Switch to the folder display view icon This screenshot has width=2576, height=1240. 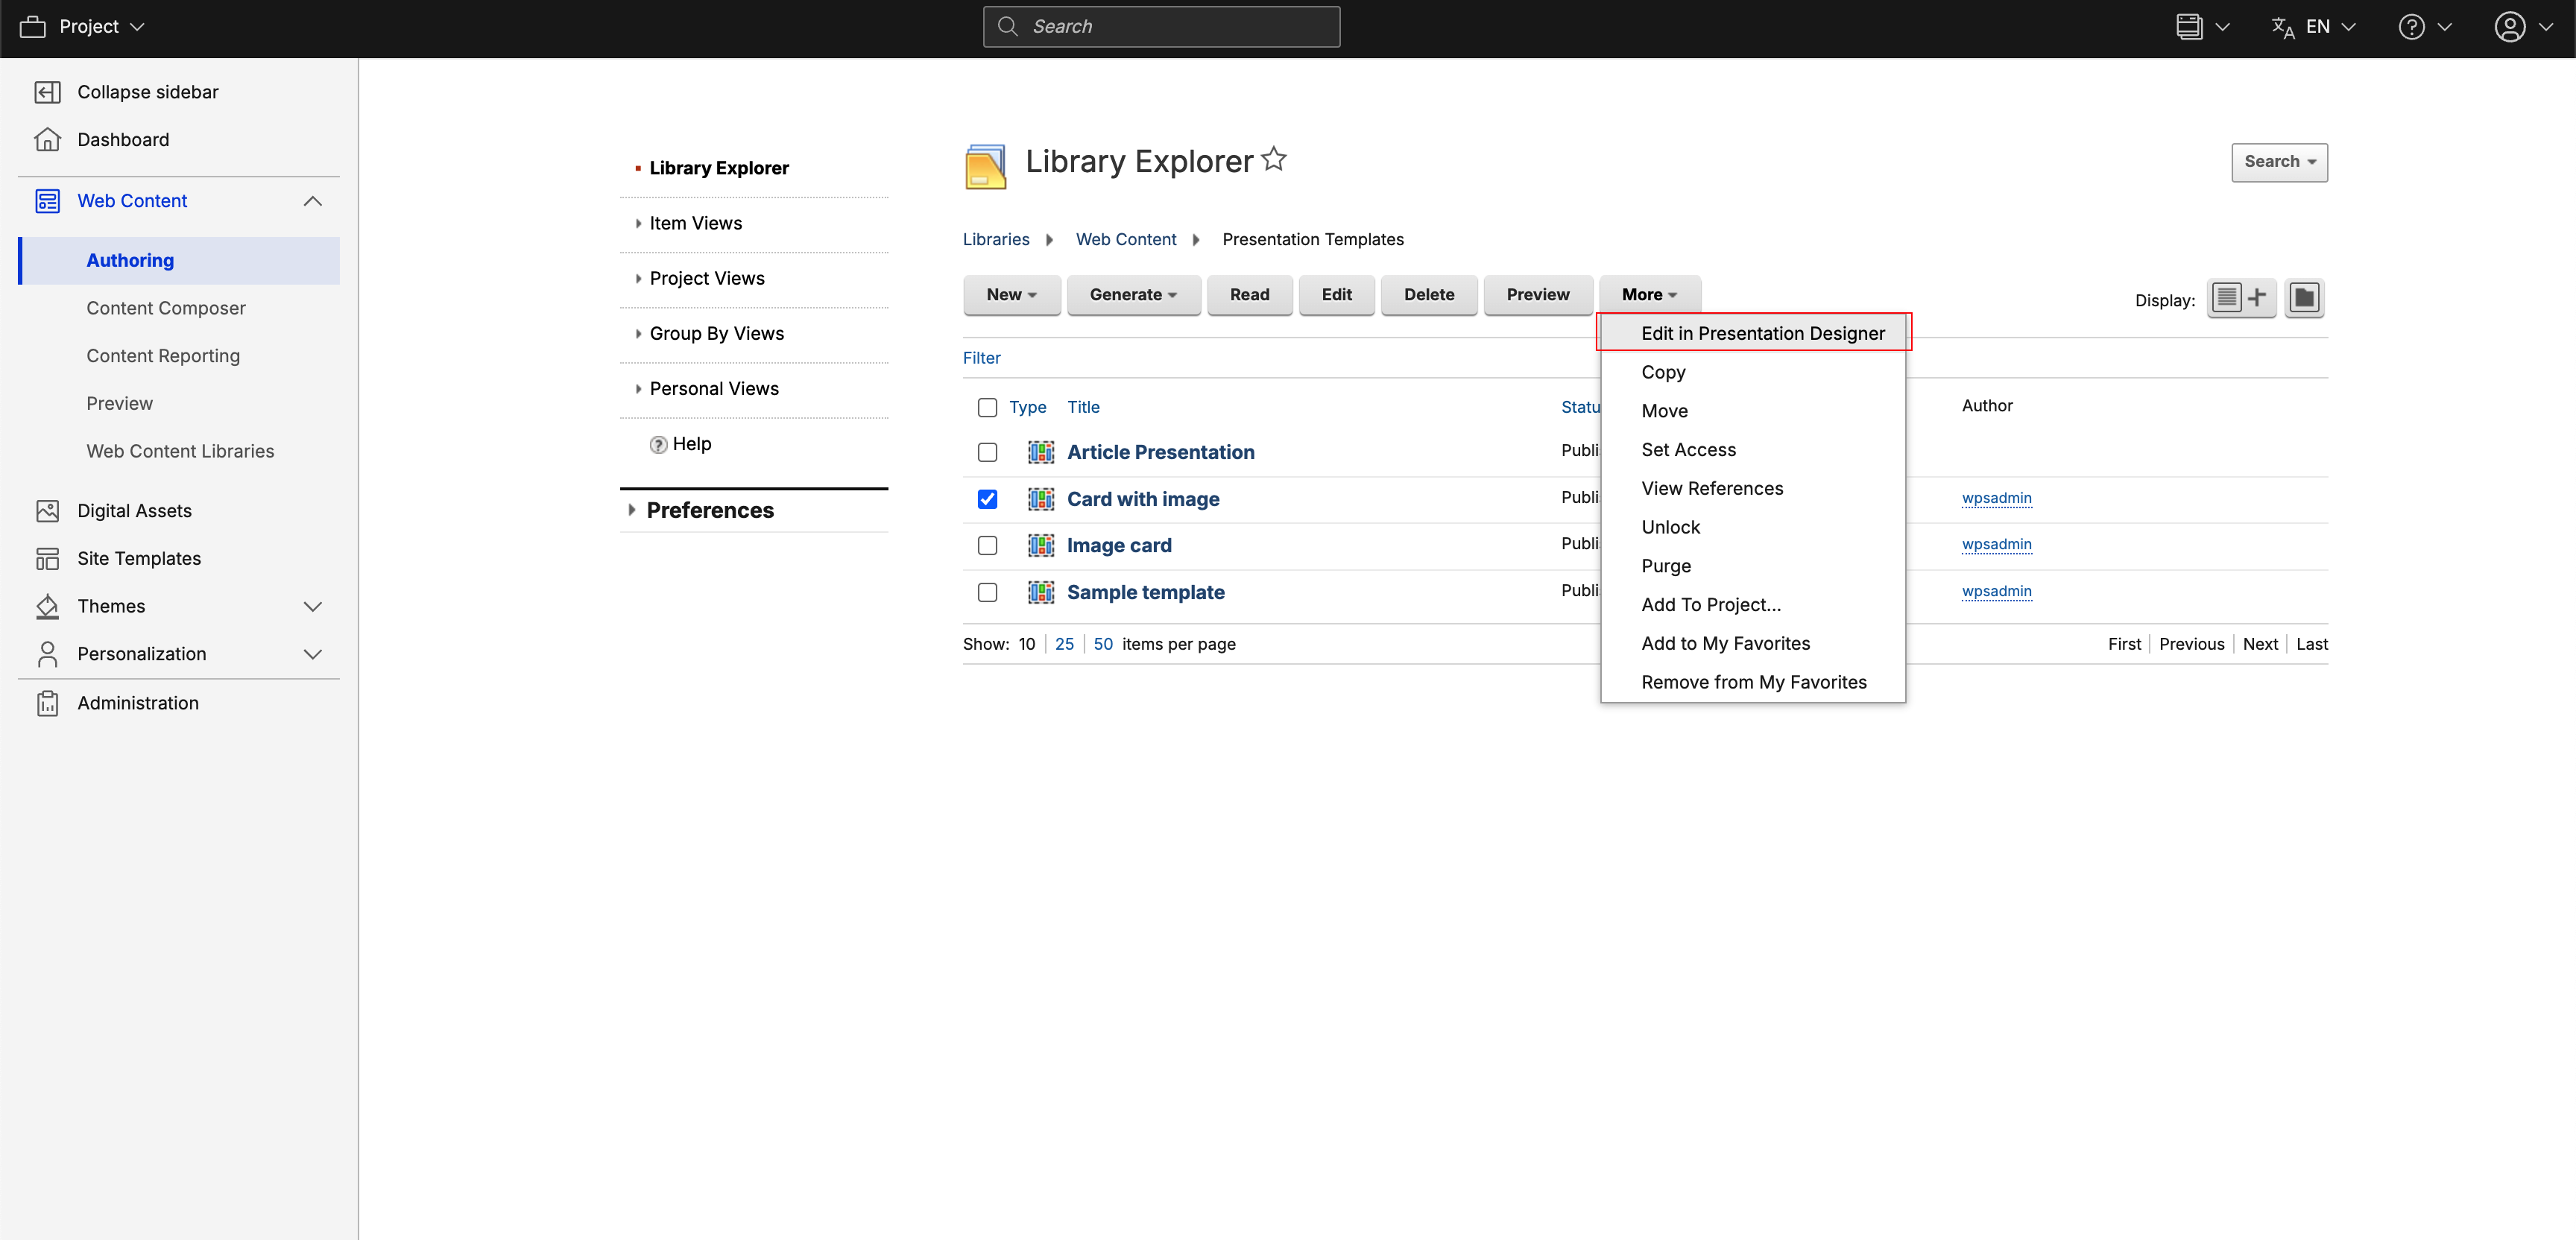point(2304,298)
